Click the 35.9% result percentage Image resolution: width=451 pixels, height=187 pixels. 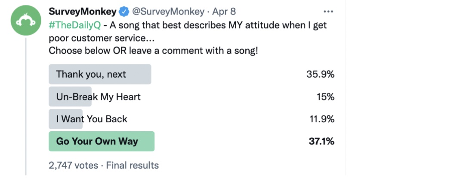[x=321, y=75]
